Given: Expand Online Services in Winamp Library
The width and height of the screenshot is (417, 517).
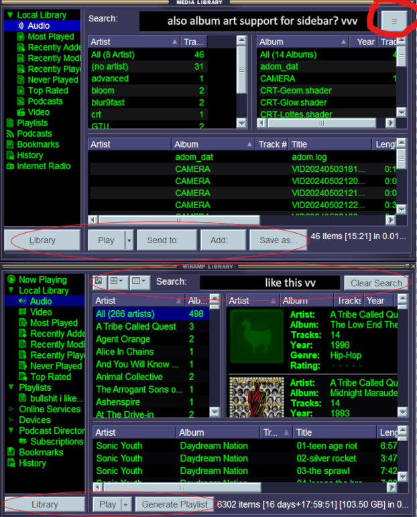Looking at the screenshot, I should tap(11, 409).
